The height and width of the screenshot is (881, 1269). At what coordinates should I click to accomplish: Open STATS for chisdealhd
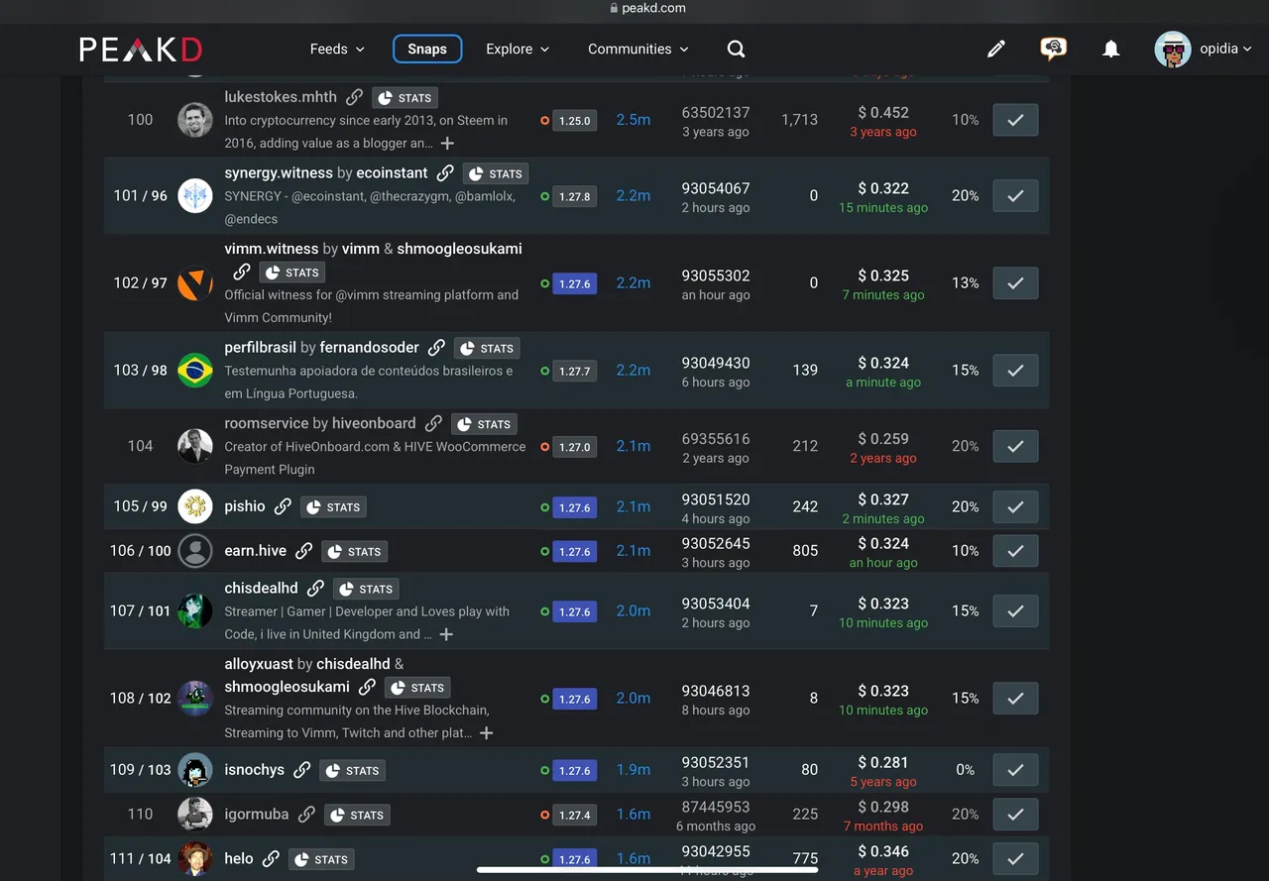(366, 590)
